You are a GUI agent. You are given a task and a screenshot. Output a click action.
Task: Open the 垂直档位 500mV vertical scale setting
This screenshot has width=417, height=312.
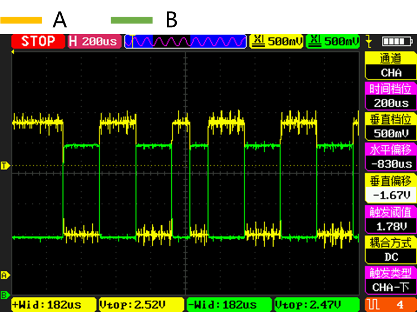coord(390,126)
